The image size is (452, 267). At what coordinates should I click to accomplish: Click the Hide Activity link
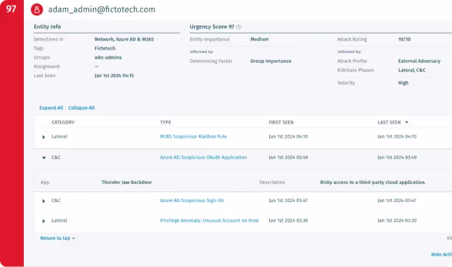point(442,254)
